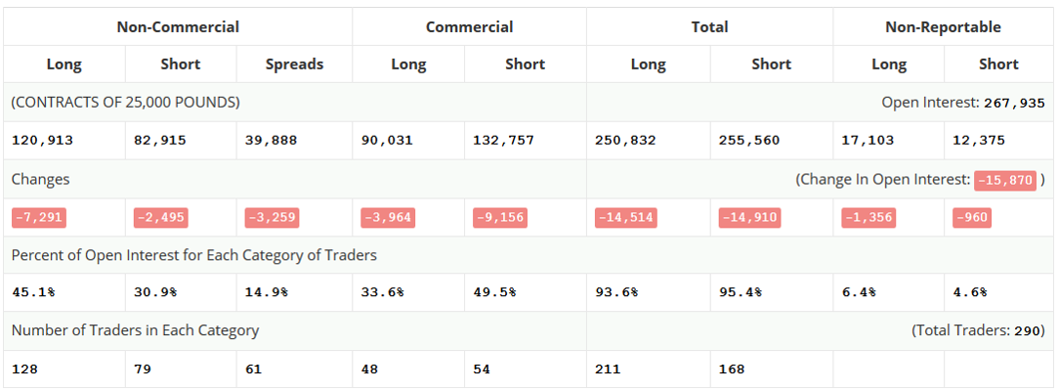The width and height of the screenshot is (1058, 391).
Task: Select the 128 traders count cell
Action: tap(24, 369)
